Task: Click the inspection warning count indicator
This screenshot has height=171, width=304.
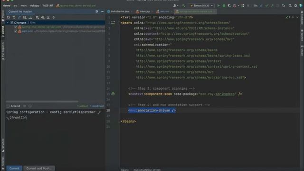Action: [x=288, y=17]
